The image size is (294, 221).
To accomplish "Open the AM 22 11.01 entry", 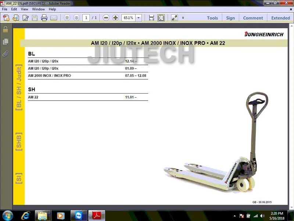I will coord(88,97).
